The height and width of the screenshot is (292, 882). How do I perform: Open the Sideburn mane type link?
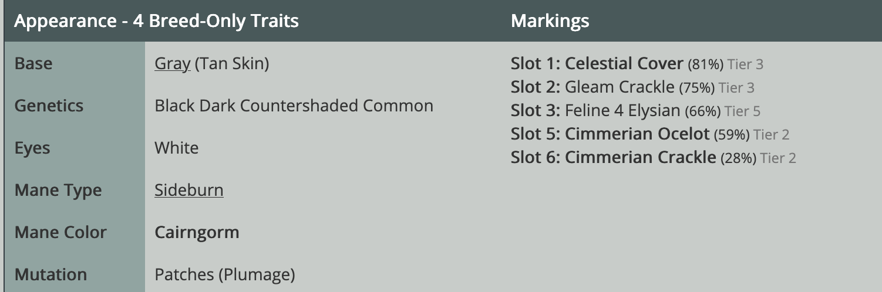coord(188,190)
